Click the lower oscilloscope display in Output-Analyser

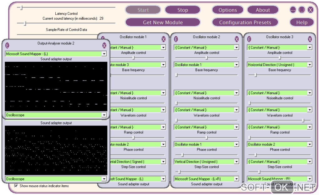click(x=56, y=150)
